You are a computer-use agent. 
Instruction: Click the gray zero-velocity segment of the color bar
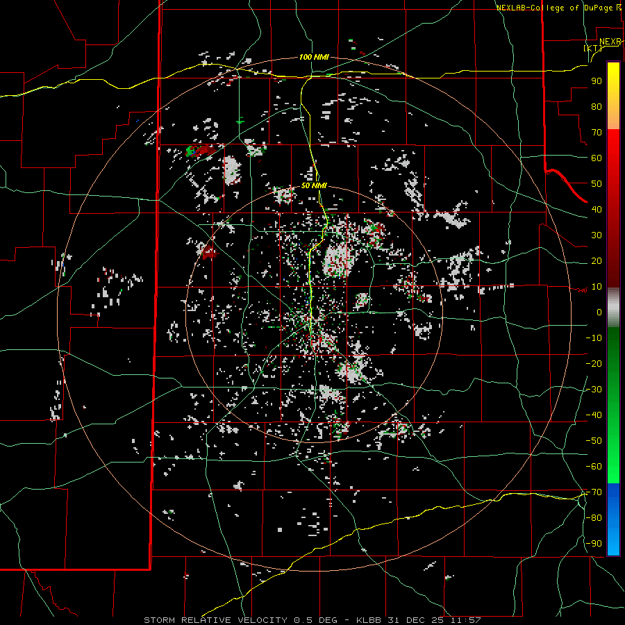click(x=613, y=308)
